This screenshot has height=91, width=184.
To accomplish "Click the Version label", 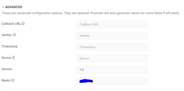I will pyautogui.click(x=7, y=69).
